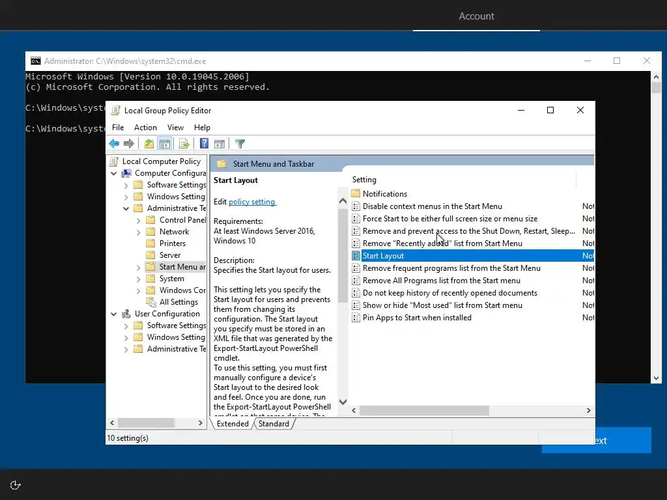Image resolution: width=667 pixels, height=500 pixels.
Task: Click the Back arrow toolbar icon
Action: [114, 144]
